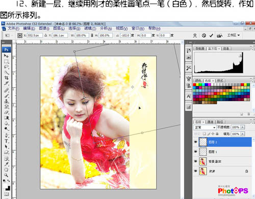Select the Horizontal Type tool
Screen dimensions: 255x199
click(x=6, y=141)
